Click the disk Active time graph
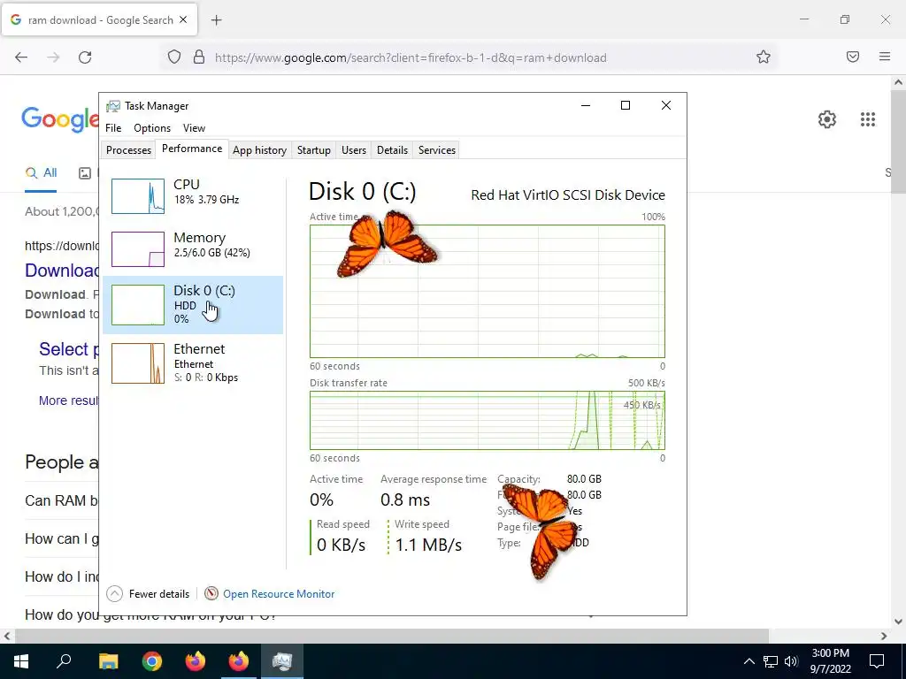 coord(488,291)
